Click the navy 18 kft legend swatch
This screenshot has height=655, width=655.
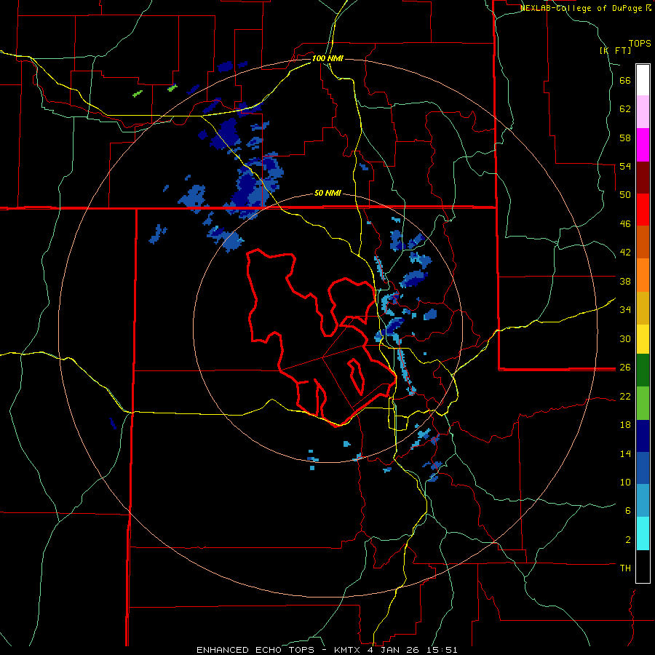tap(643, 436)
